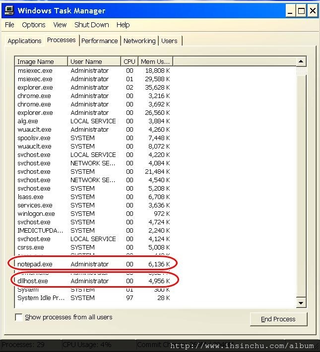This screenshot has height=352, width=320.
Task: Open the Options menu
Action: tap(34, 25)
